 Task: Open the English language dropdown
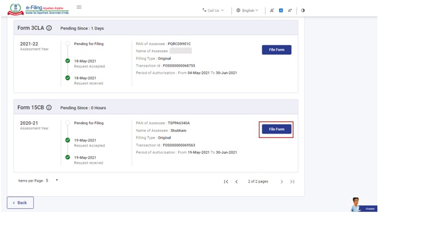pyautogui.click(x=247, y=10)
